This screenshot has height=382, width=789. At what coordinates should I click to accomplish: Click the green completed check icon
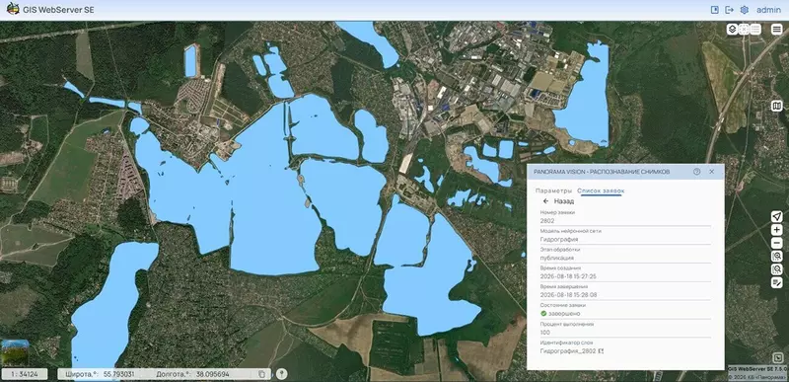pyautogui.click(x=543, y=314)
